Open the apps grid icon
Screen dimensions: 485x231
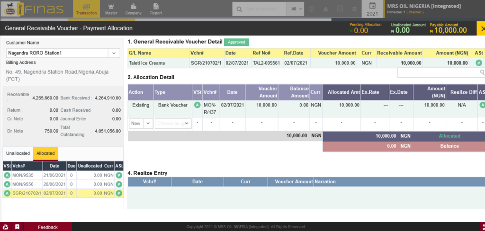[354, 9]
